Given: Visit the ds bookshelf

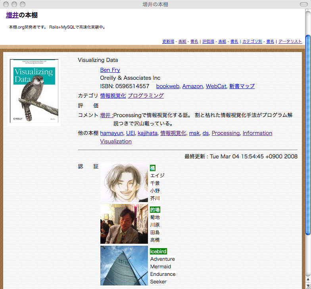Looking at the screenshot, I should click(205, 133).
